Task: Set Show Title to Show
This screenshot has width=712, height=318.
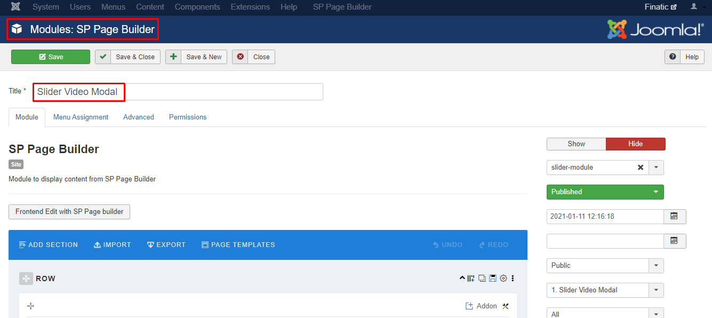Action: [x=576, y=144]
